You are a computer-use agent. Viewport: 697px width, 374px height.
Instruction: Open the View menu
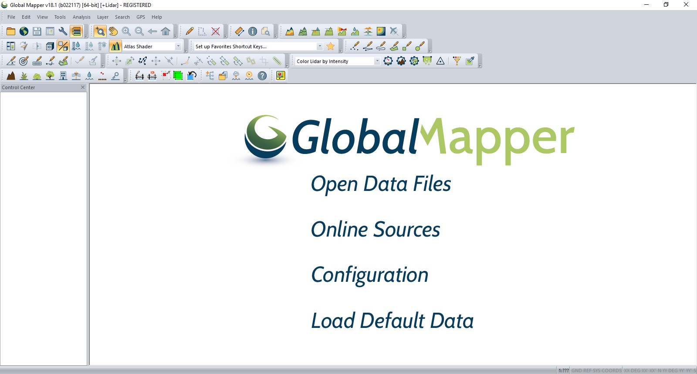click(42, 17)
